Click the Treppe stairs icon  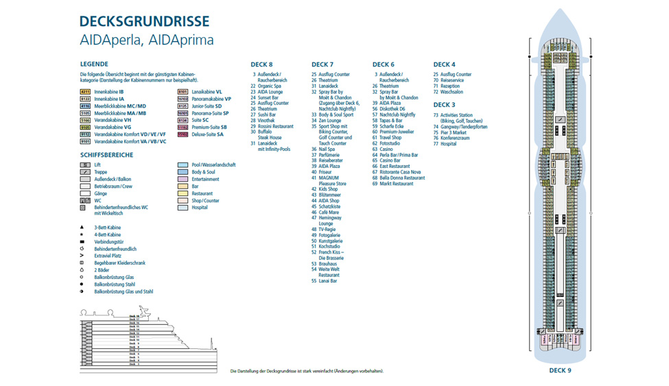(85, 172)
